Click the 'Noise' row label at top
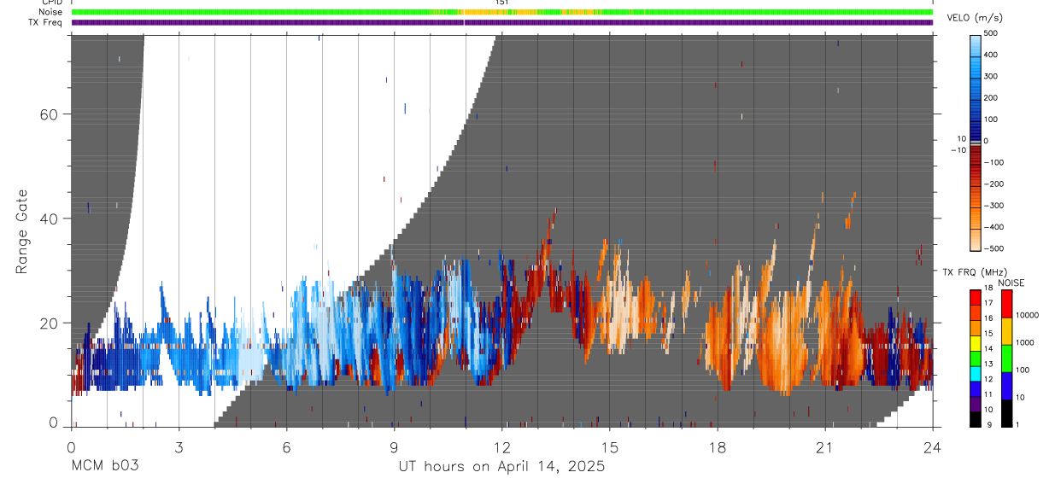The width and height of the screenshot is (1049, 484). click(50, 12)
